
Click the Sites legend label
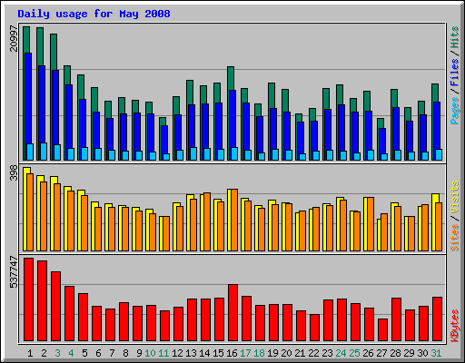click(455, 238)
